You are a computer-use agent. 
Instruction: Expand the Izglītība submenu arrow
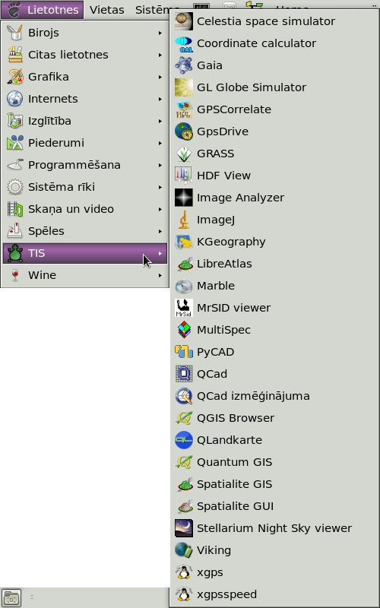[x=160, y=121]
